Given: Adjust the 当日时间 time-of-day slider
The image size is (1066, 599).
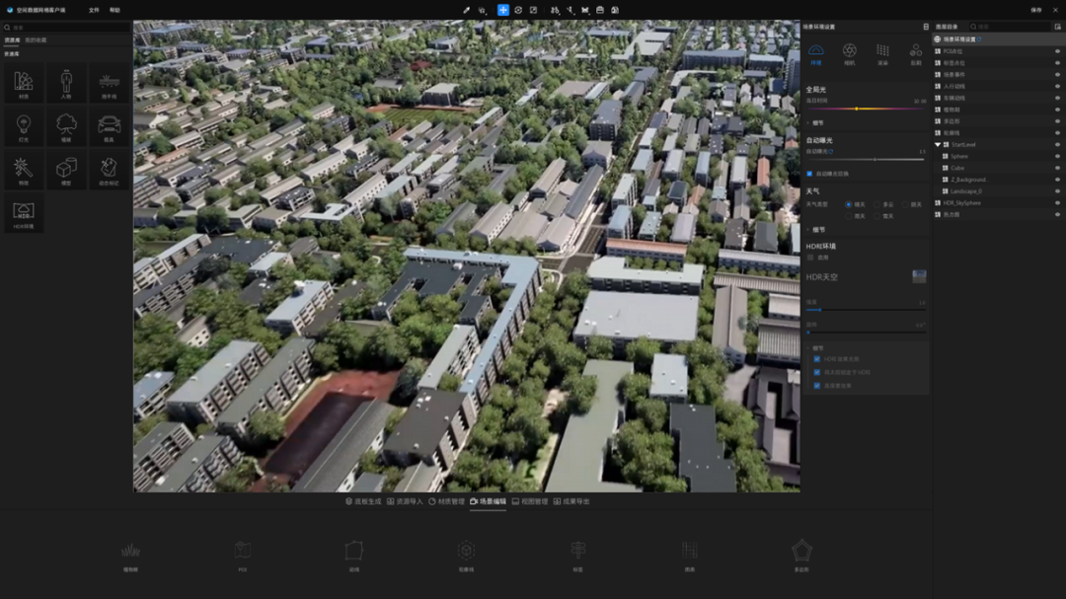Looking at the screenshot, I should tap(857, 109).
